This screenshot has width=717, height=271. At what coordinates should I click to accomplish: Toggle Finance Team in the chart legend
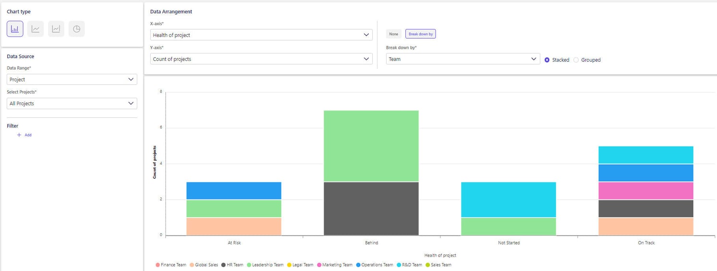point(171,265)
